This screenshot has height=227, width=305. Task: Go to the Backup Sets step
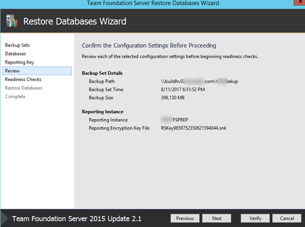18,45
